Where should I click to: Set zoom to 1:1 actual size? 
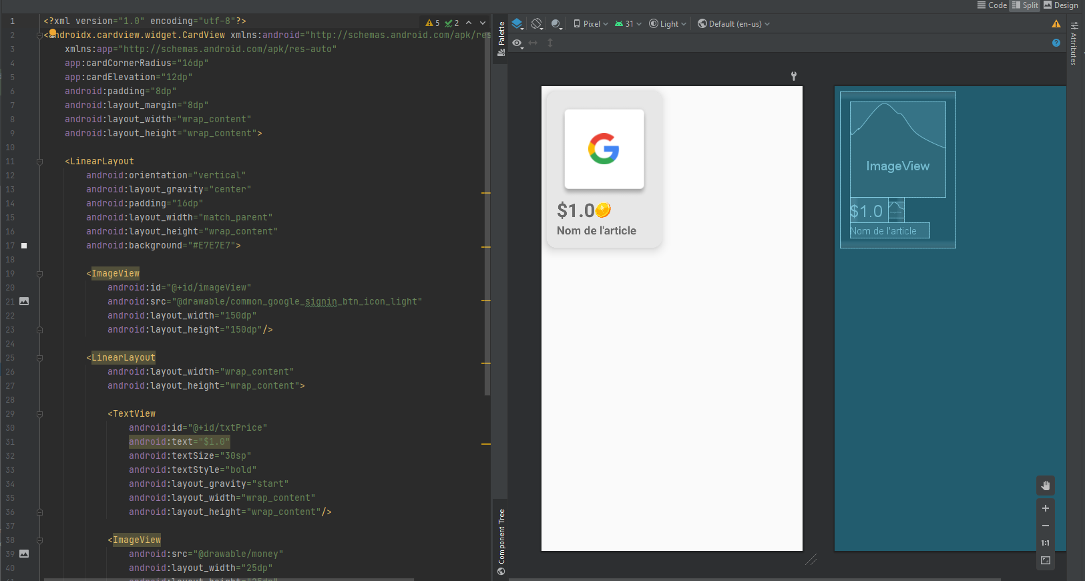click(x=1046, y=543)
